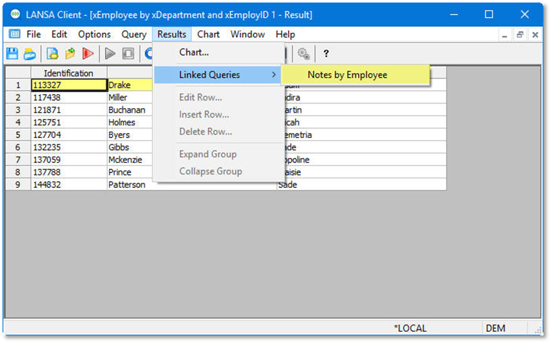Select the cell with ID 121871
Image resolution: width=551 pixels, height=343 pixels.
[69, 110]
